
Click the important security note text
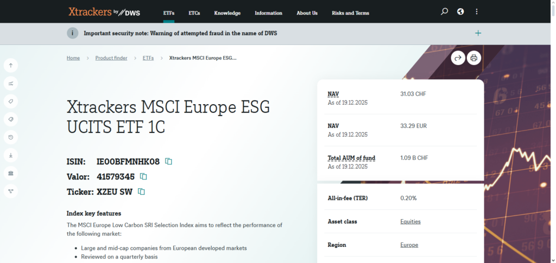pyautogui.click(x=180, y=33)
